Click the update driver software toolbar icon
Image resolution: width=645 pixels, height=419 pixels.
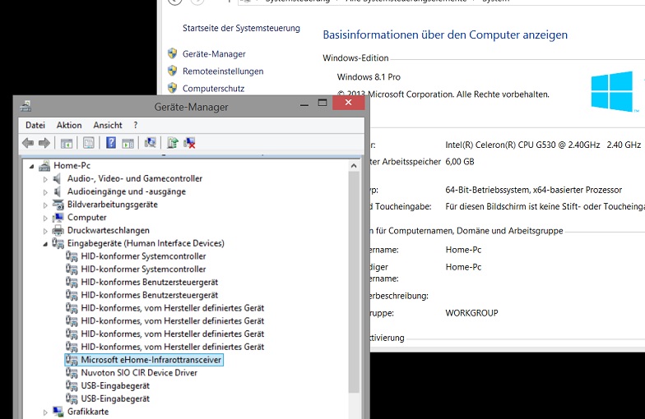(x=173, y=143)
